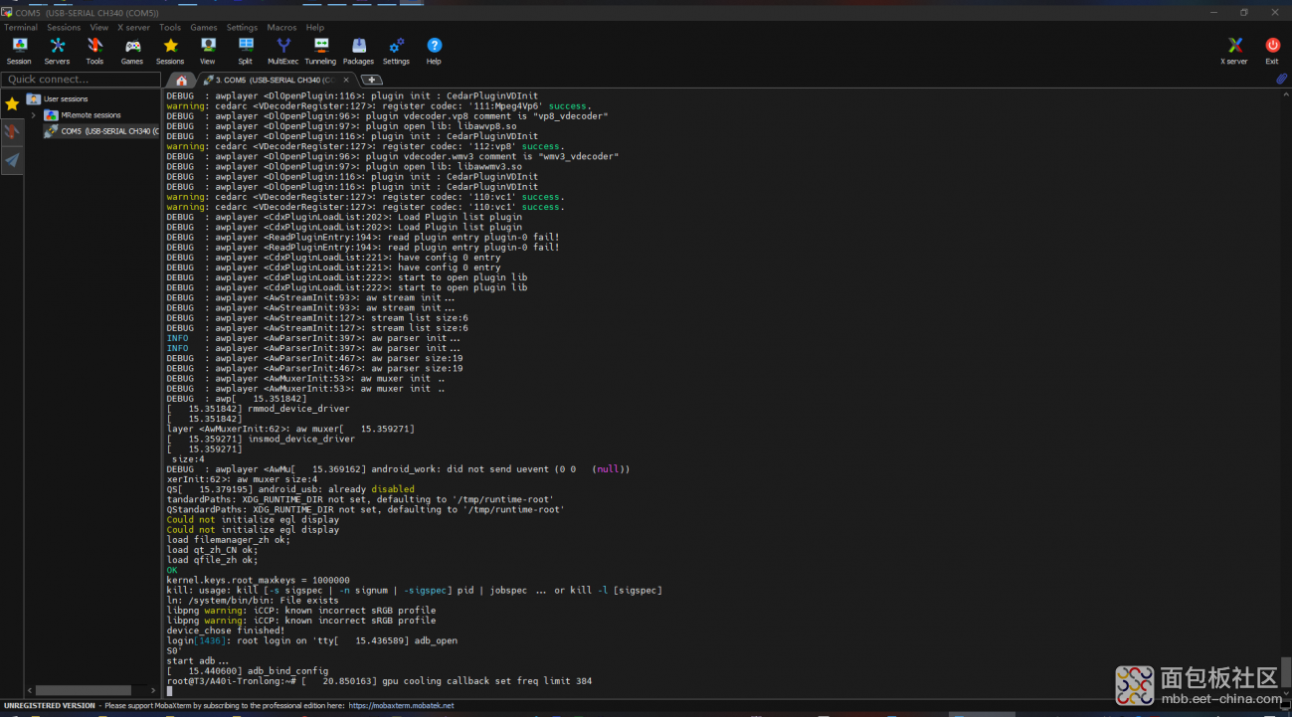Click the 'ln: /system/bin/bin: File exists' line

point(253,601)
